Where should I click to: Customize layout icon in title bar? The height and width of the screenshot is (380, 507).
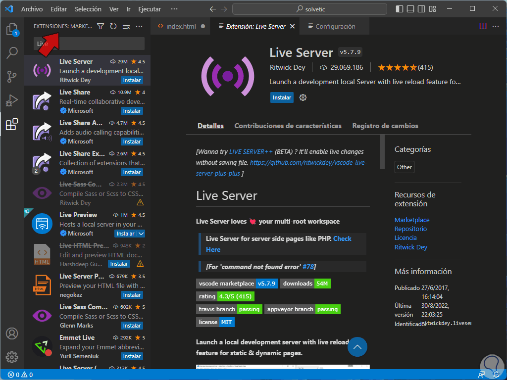coord(432,9)
